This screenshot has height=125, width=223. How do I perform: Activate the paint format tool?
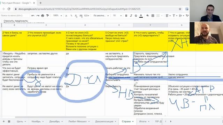pos(47,16)
